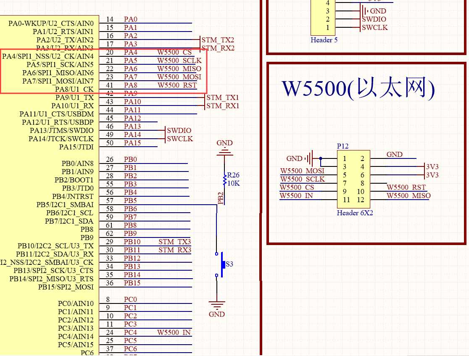Select the STM_RX2 net label

218,48
